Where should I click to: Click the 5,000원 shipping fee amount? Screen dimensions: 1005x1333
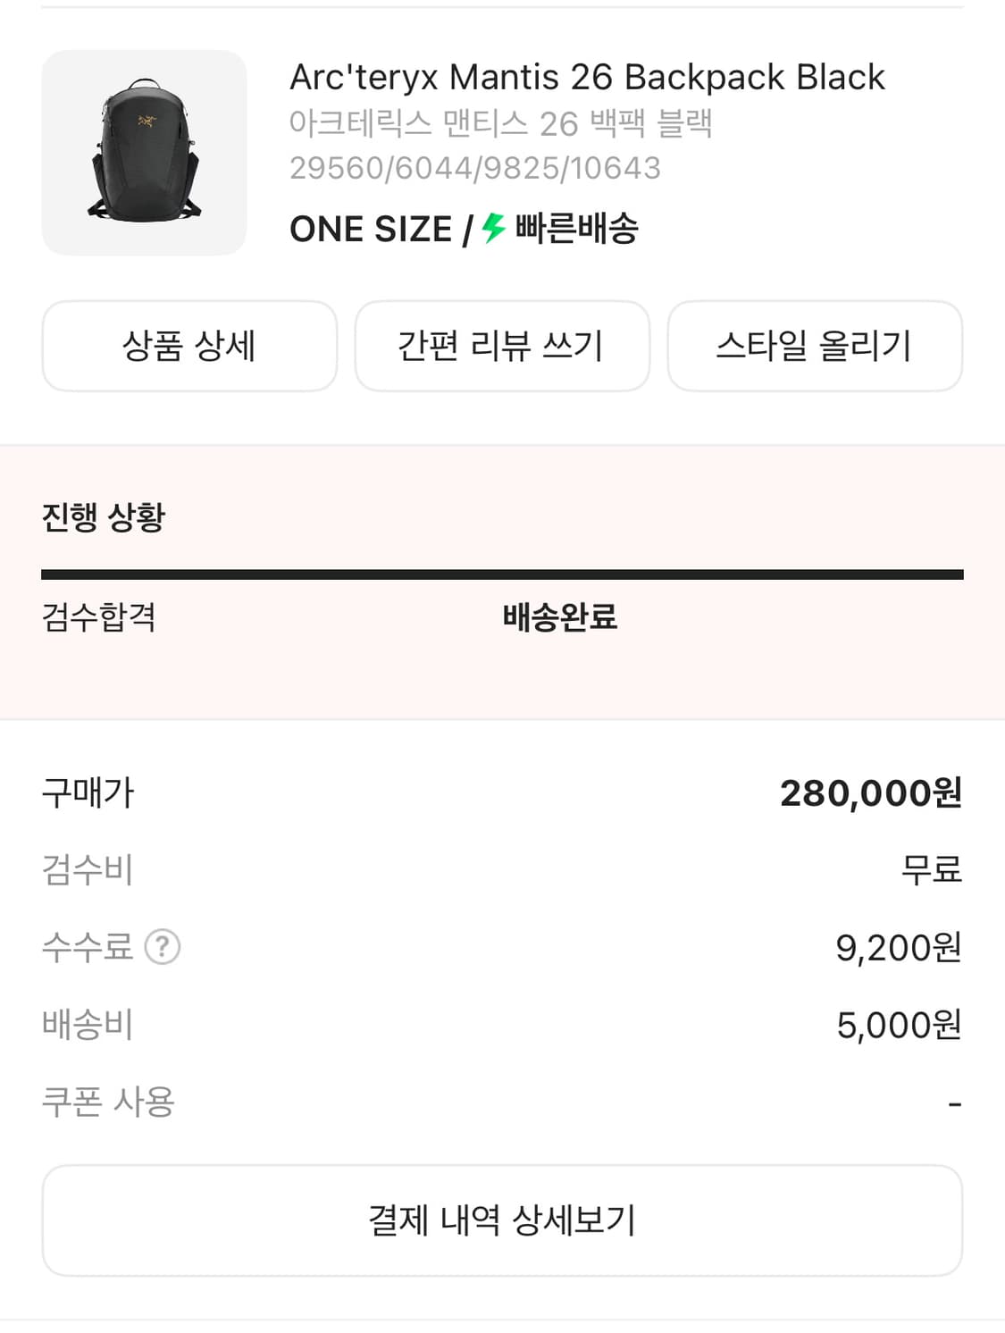[x=898, y=1026]
